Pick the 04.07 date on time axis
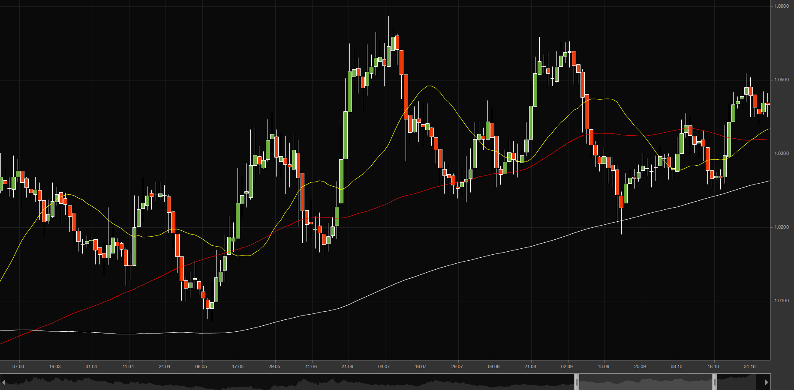 point(384,366)
